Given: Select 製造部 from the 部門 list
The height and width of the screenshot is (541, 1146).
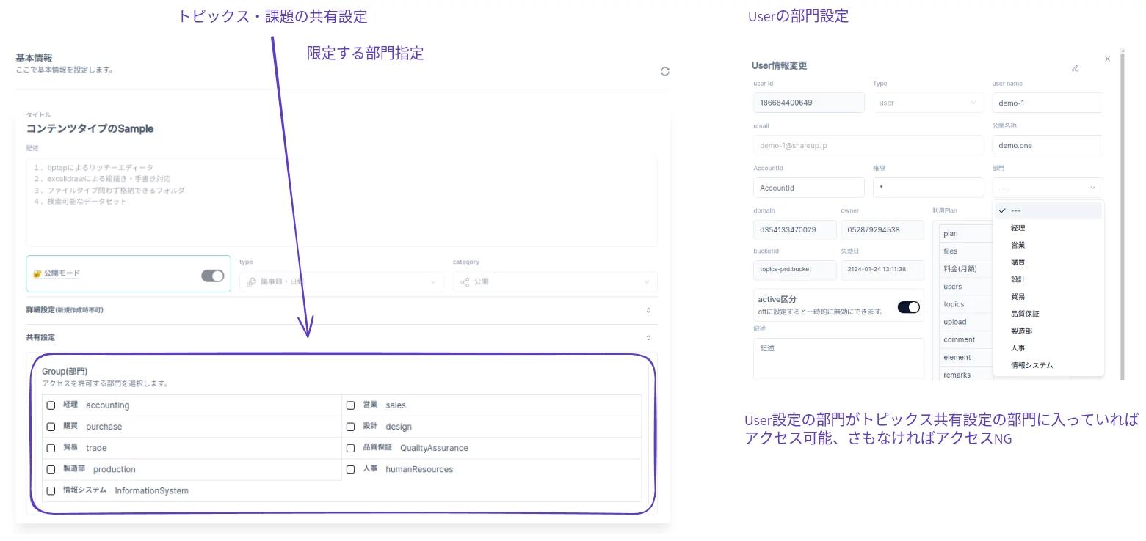Looking at the screenshot, I should 1048,331.
